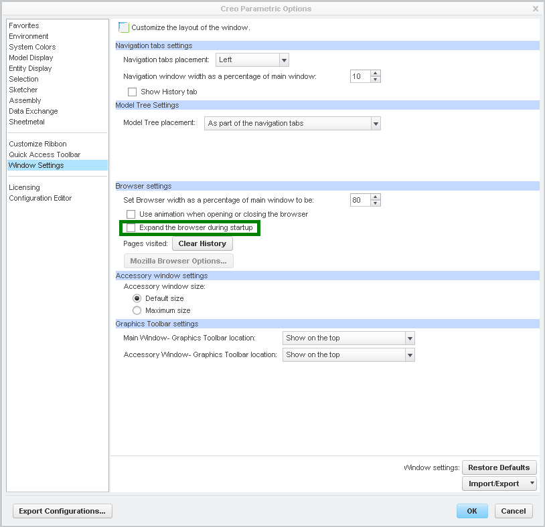
Task: Open Navigation tabs placement dropdown
Action: pos(252,60)
